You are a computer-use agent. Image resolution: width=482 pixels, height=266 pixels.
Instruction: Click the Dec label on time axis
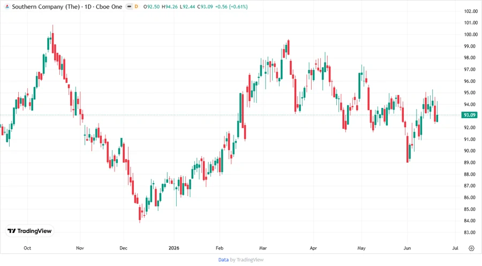[123, 248]
